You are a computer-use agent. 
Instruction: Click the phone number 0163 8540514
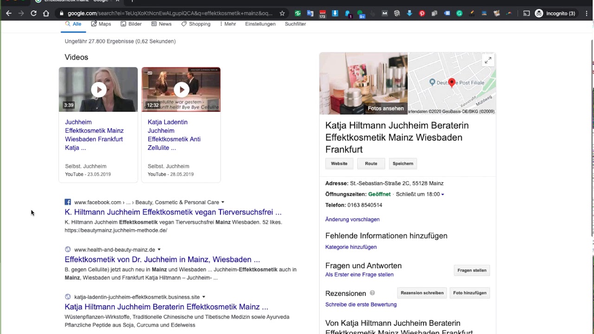[365, 205]
